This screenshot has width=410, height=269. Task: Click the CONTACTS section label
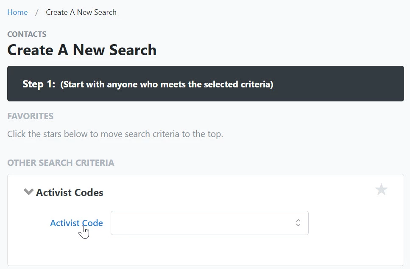(27, 34)
